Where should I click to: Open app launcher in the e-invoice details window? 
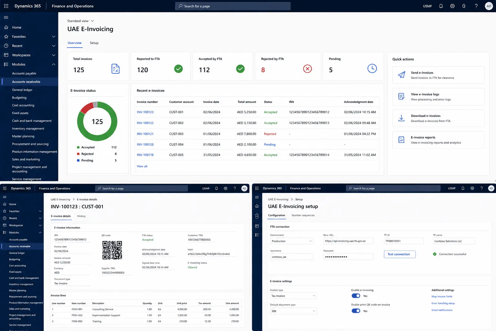pyautogui.click(x=5, y=188)
